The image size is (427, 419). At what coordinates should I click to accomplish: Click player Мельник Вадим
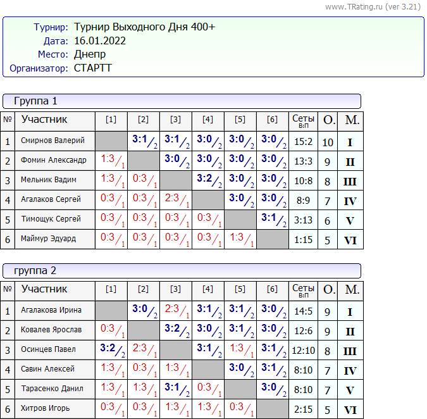coord(49,180)
